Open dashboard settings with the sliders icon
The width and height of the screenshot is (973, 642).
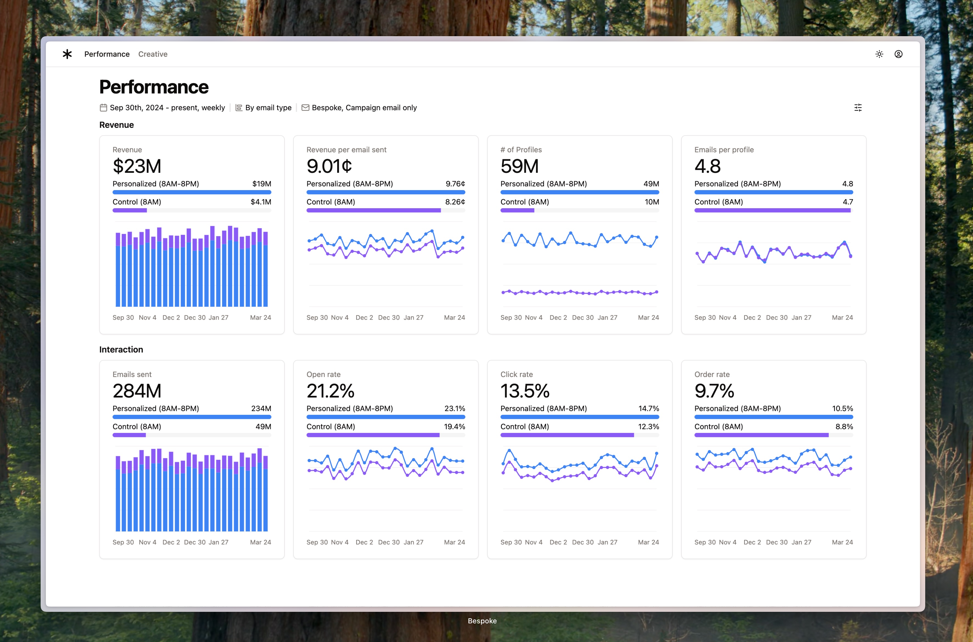click(x=858, y=108)
